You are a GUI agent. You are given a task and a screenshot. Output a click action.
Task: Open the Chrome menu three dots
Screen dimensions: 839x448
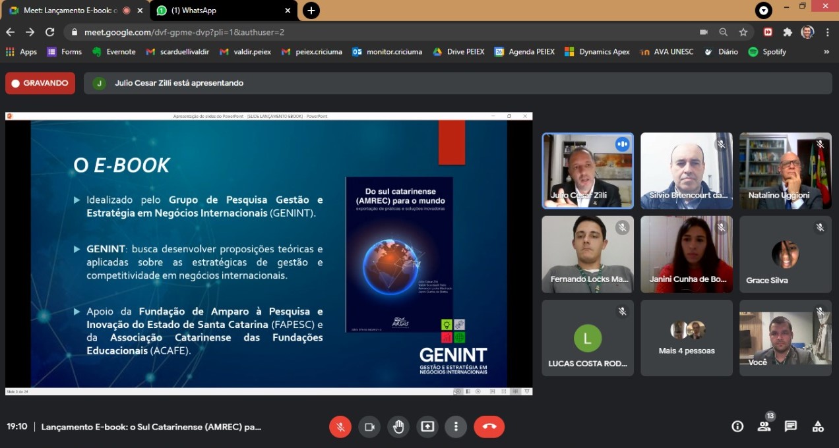(x=827, y=32)
